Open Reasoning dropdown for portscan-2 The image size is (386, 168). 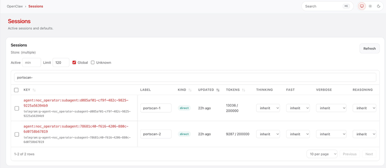(364, 134)
